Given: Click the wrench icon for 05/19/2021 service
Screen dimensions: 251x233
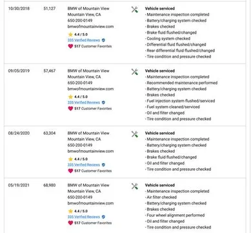Looking at the screenshot, I should click(x=135, y=186).
